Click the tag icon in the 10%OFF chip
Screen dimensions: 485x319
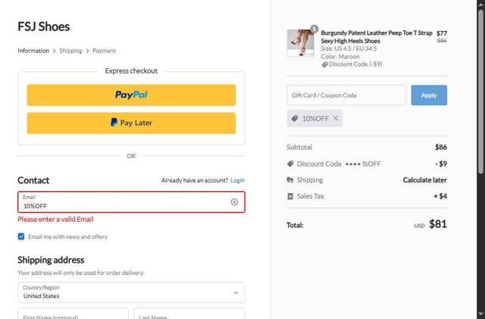(x=295, y=118)
